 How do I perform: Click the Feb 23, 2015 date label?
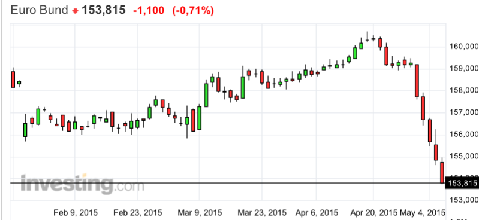click(x=138, y=213)
